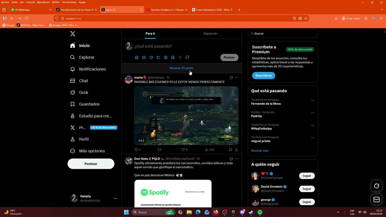Switch to the Siguiendo tab

tap(210, 33)
